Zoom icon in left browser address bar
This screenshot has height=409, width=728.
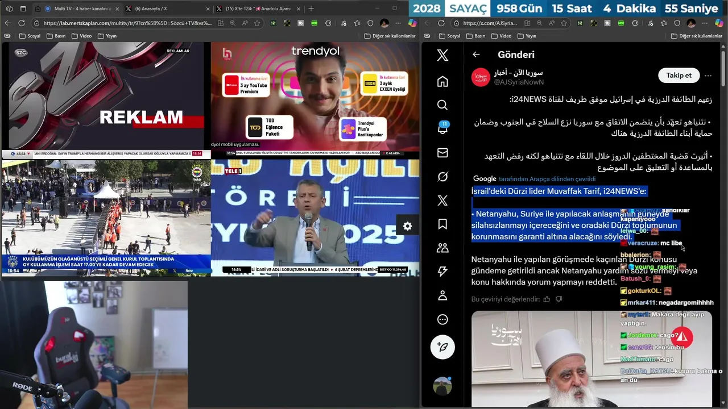(233, 23)
